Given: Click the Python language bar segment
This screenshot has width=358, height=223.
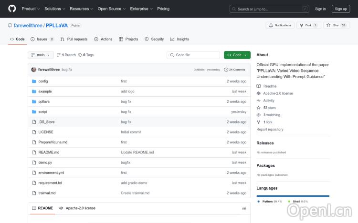Looking at the screenshot, I should (293, 196).
